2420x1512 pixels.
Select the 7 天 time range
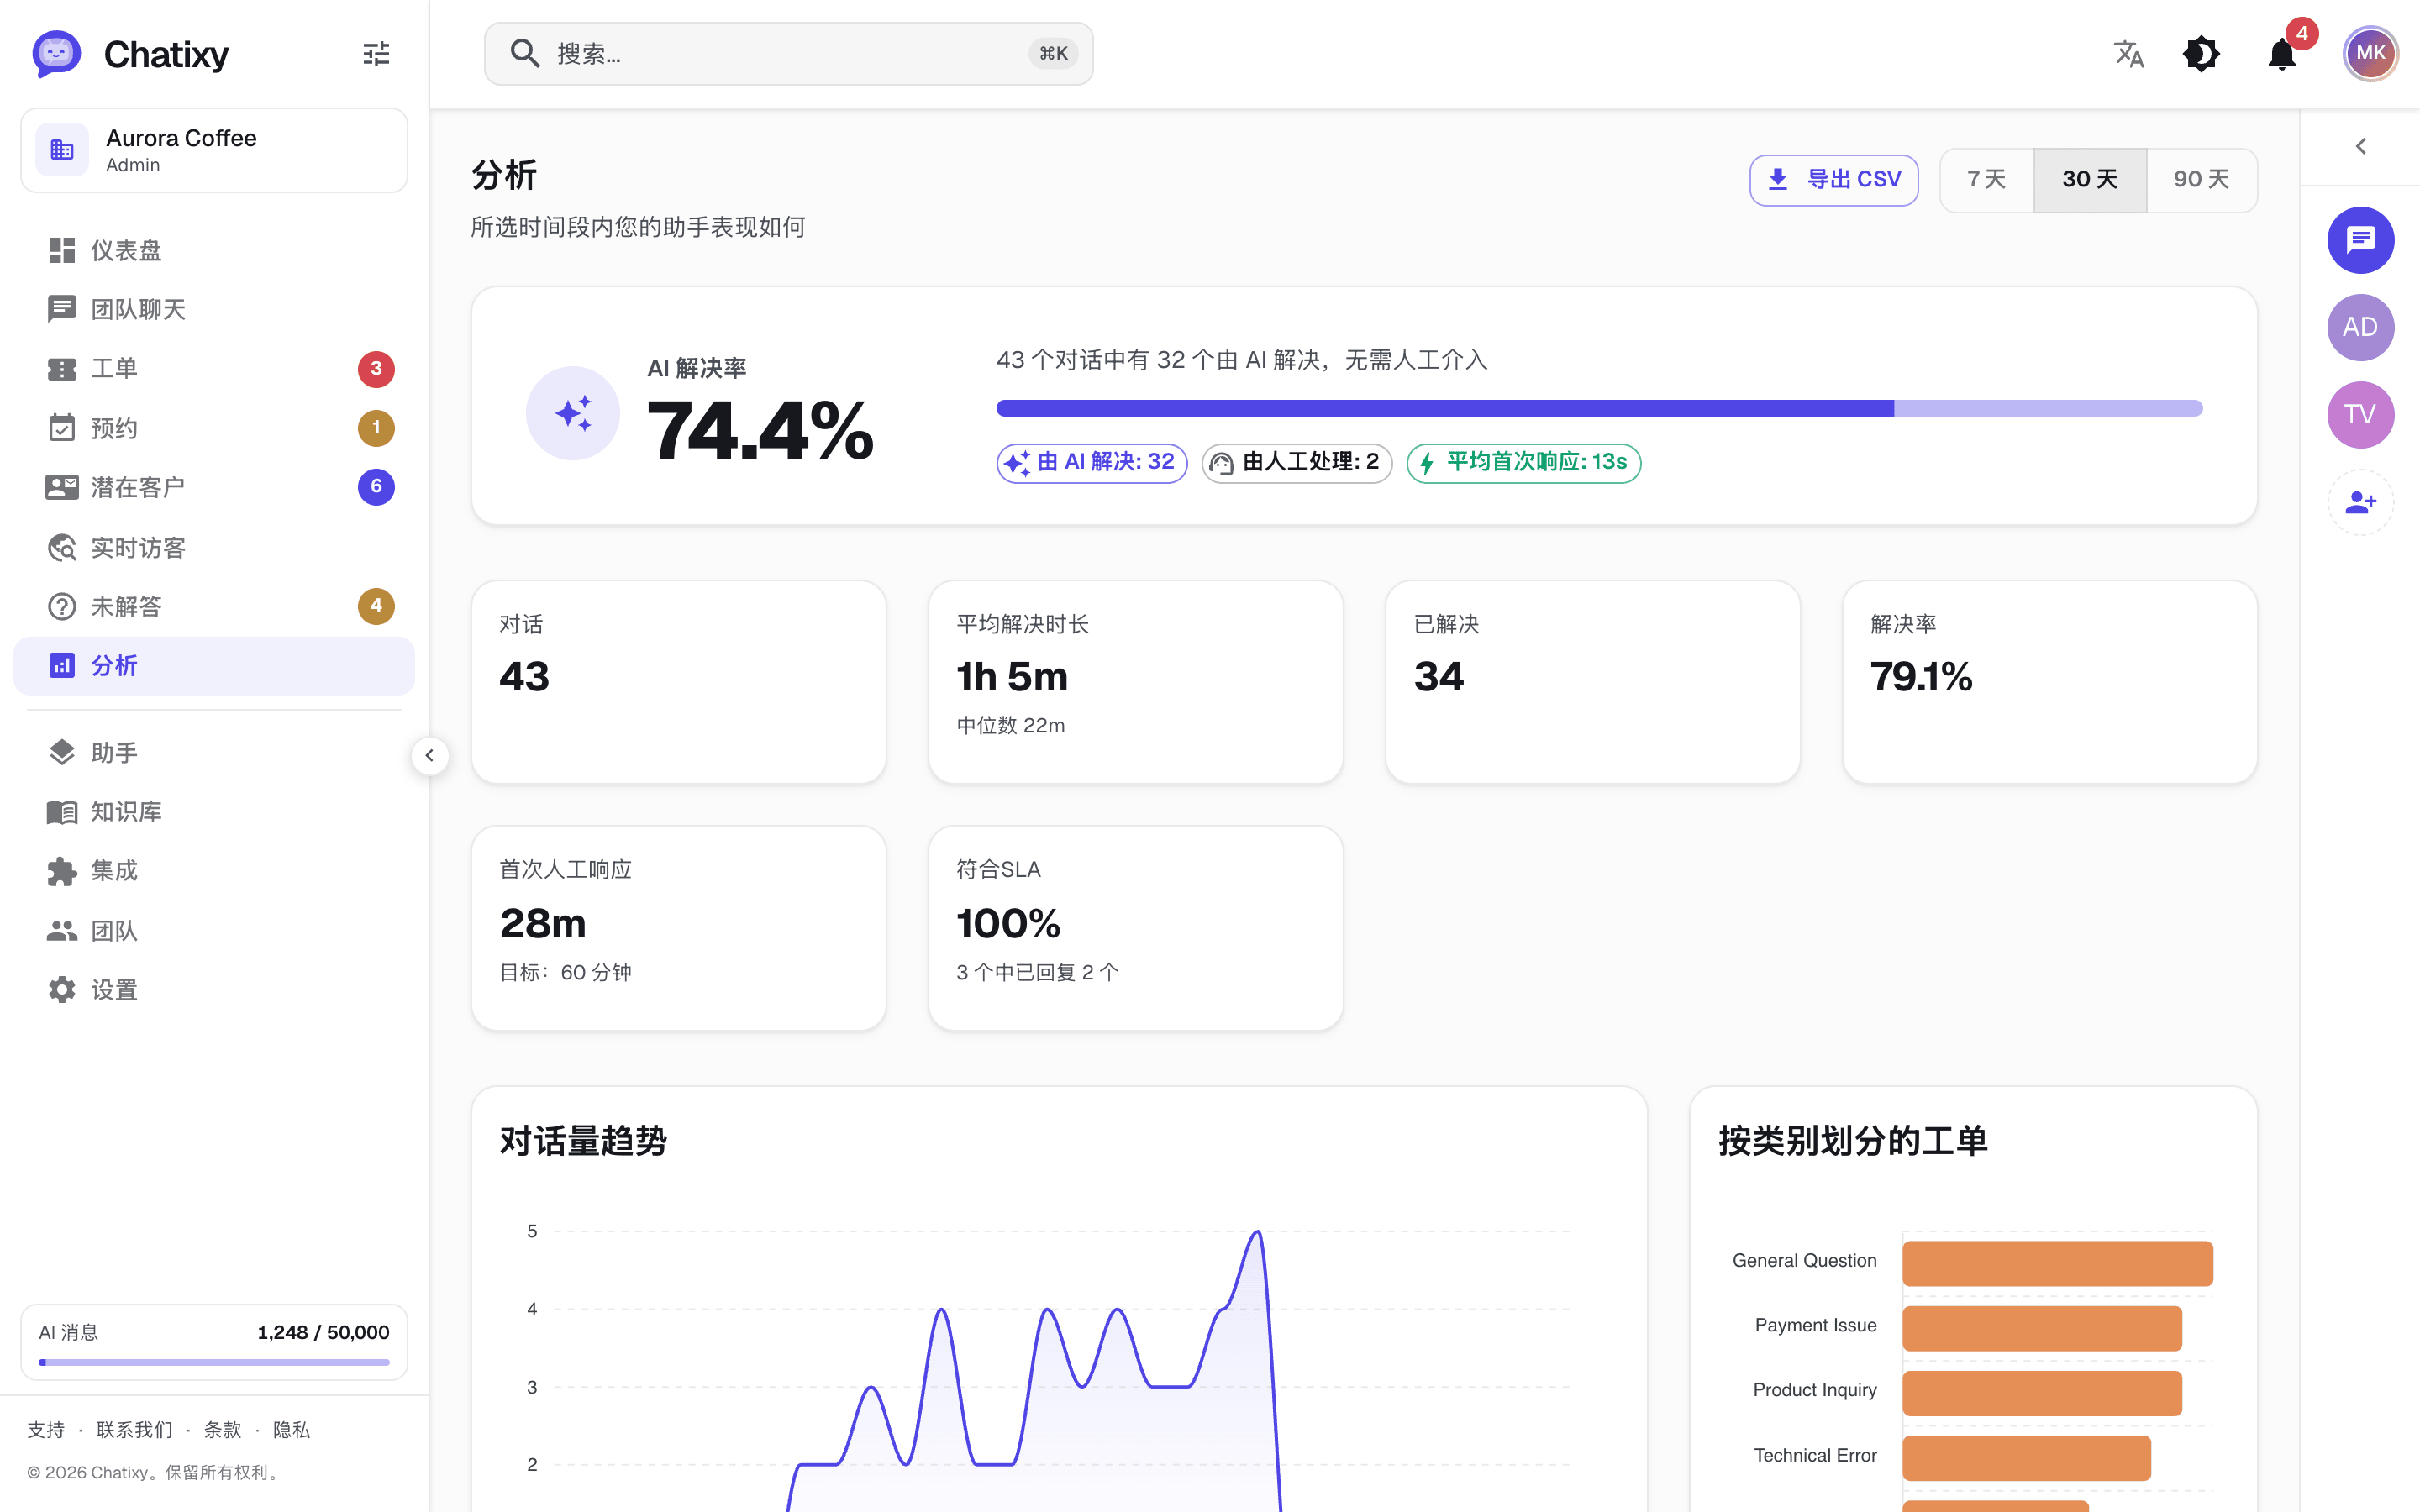pyautogui.click(x=1987, y=180)
